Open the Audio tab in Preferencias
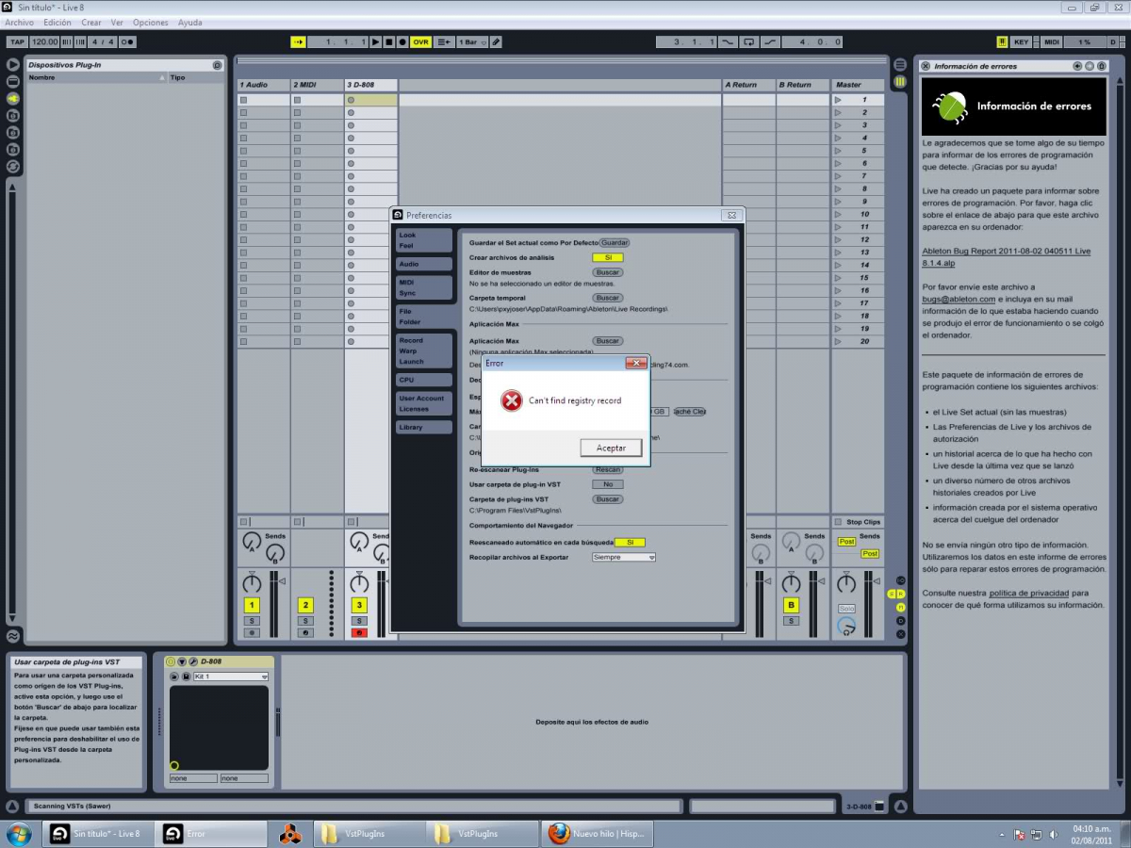This screenshot has width=1131, height=848. point(423,265)
